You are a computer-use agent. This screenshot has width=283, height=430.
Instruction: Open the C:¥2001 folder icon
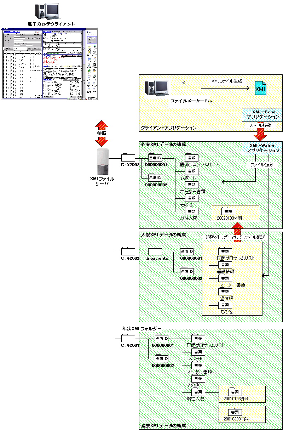click(128, 338)
